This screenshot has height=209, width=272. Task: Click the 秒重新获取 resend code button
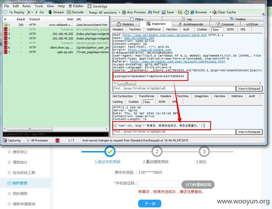(x=198, y=184)
